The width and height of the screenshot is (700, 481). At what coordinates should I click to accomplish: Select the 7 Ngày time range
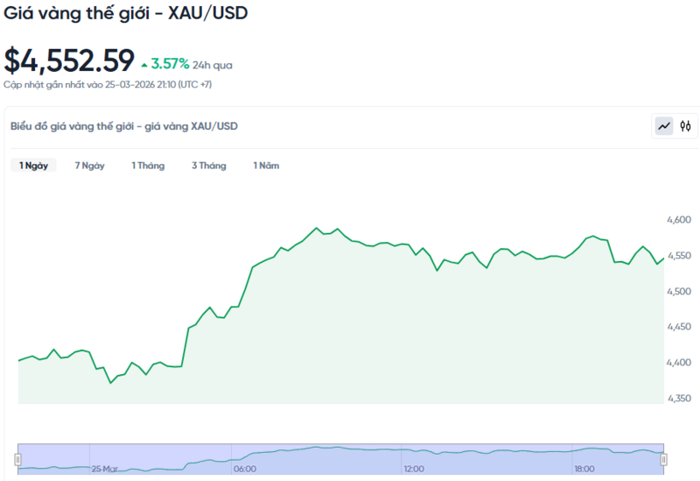[x=89, y=166]
